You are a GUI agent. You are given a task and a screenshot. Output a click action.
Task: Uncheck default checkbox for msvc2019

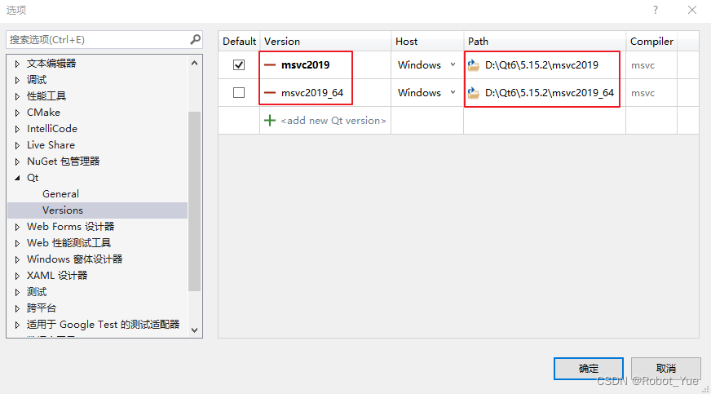(x=239, y=64)
